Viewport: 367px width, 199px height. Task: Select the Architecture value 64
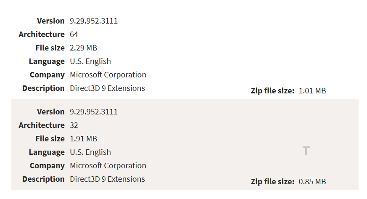point(74,34)
